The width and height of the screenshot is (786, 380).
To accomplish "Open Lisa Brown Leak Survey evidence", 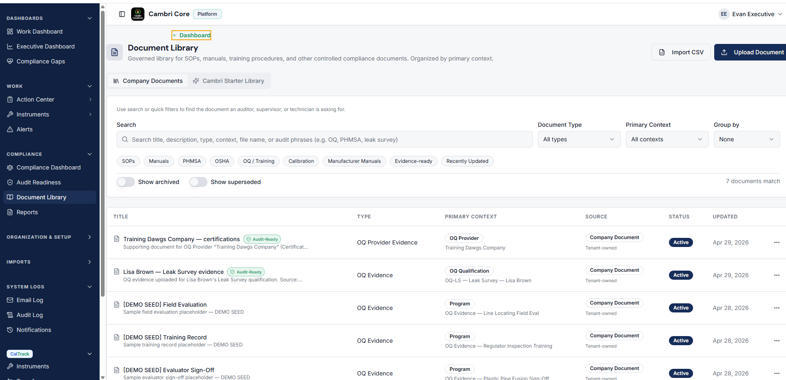I will [173, 272].
